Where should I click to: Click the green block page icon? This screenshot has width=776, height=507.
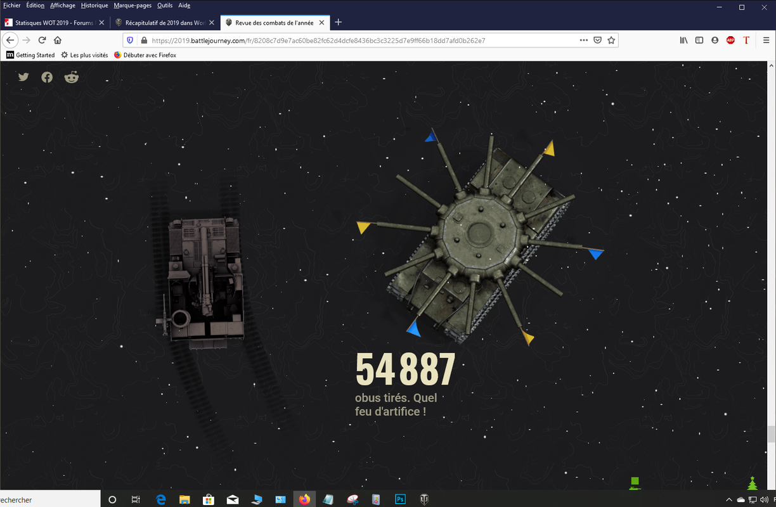(x=635, y=484)
